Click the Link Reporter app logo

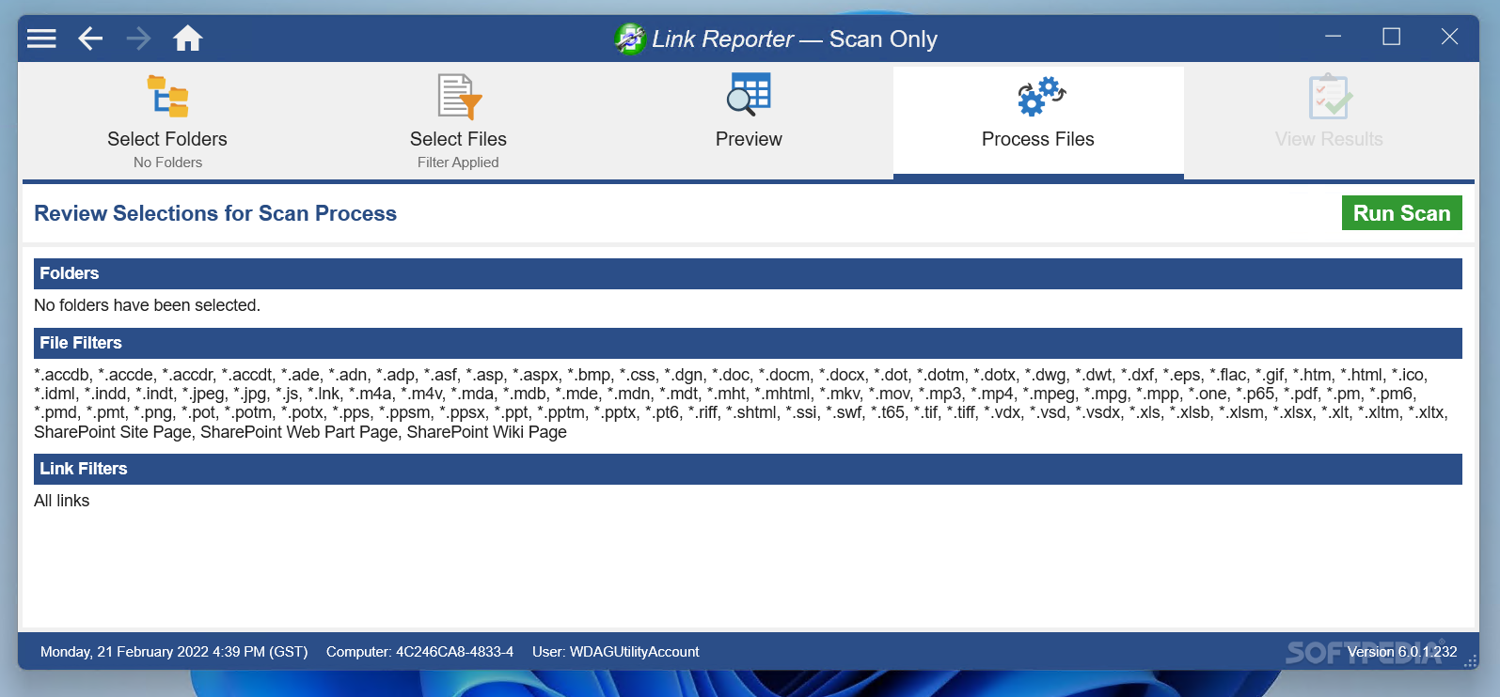[630, 39]
